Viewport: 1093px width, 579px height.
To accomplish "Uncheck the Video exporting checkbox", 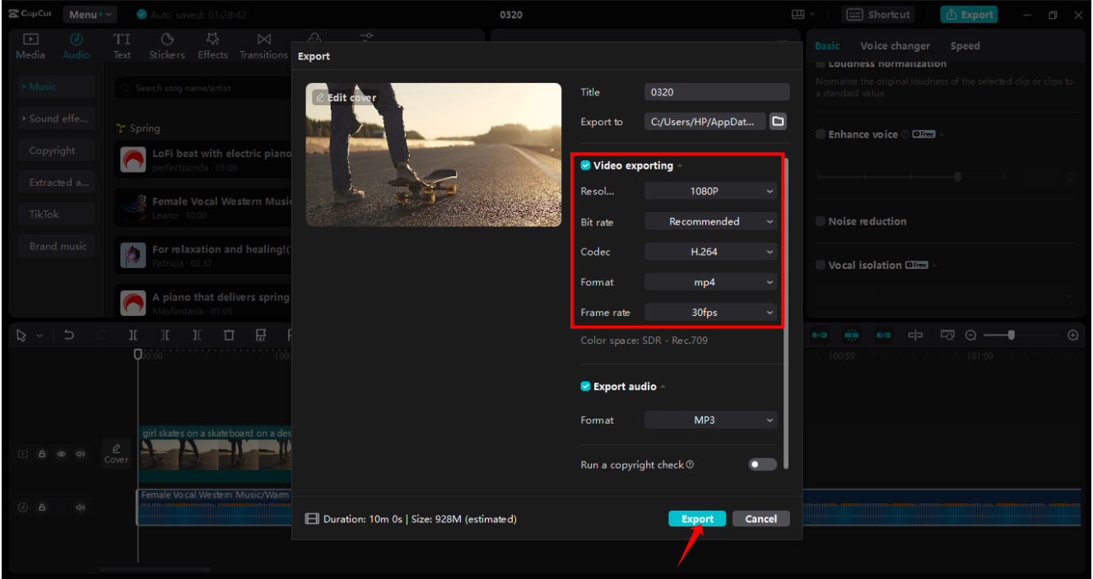I will [x=585, y=165].
